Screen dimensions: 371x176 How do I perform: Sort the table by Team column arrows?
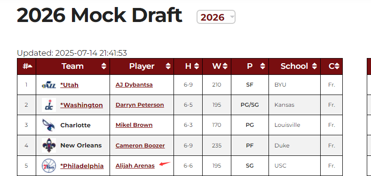[x=103, y=66]
